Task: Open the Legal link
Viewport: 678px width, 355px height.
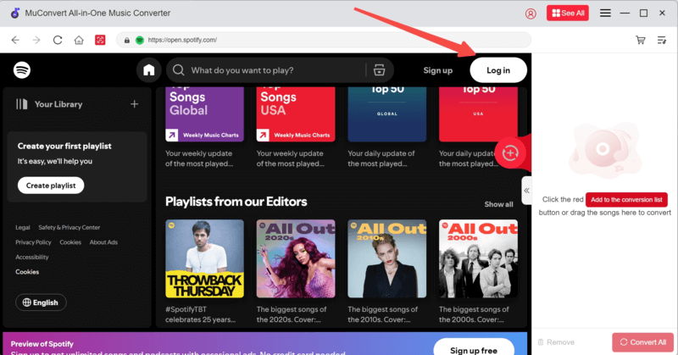Action: (x=23, y=227)
